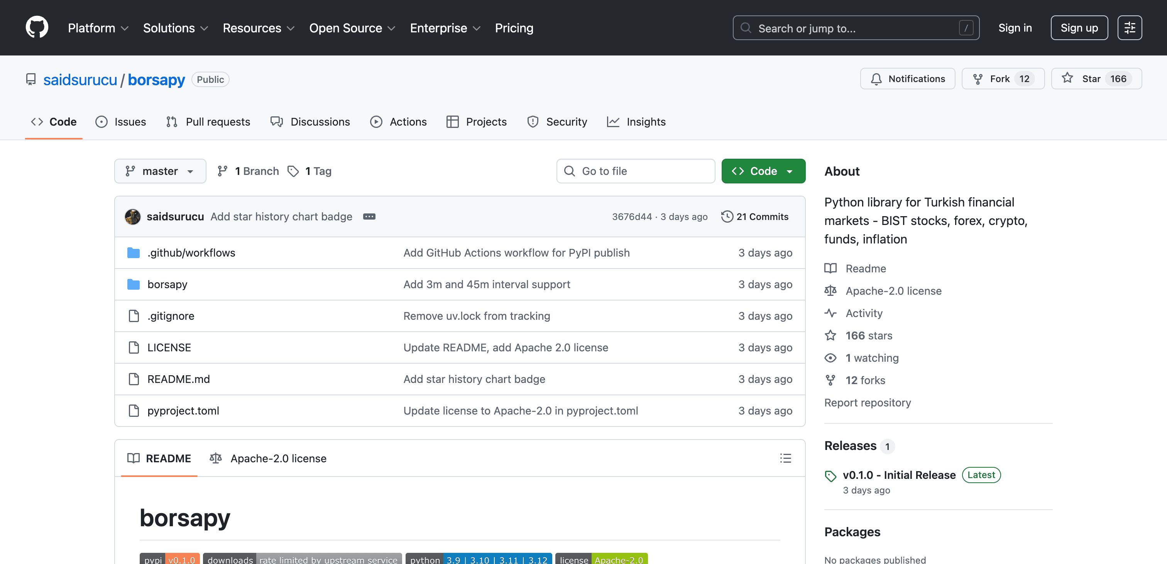Open the master branch selector dropdown
This screenshot has width=1167, height=564.
pyautogui.click(x=161, y=171)
